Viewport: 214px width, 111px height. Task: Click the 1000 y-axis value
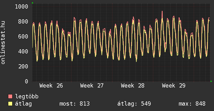tap(22, 6)
